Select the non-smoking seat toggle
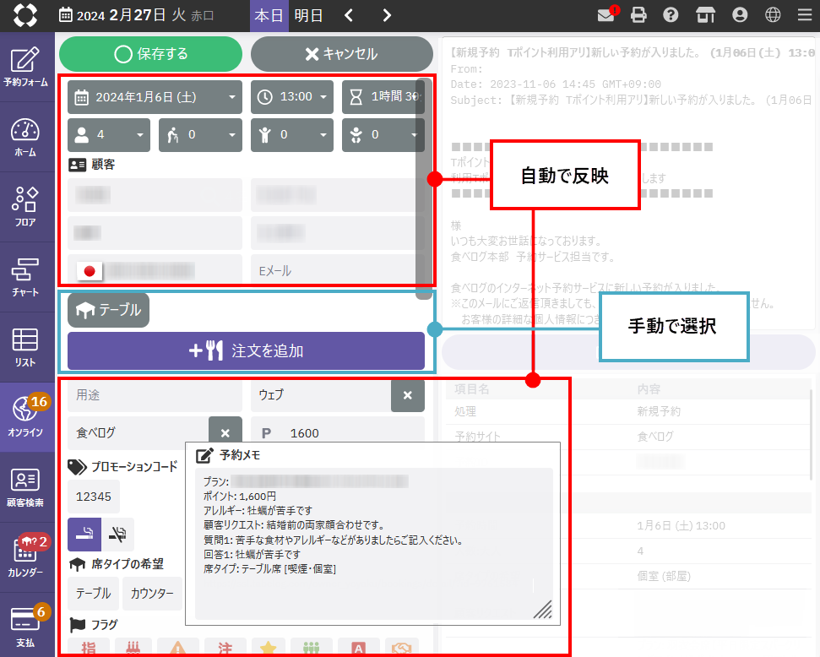820x657 pixels. [117, 534]
